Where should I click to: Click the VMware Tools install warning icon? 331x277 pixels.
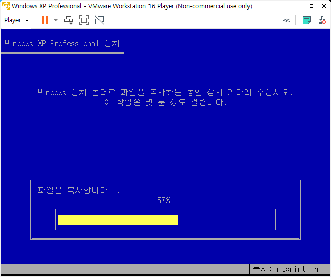click(322, 20)
